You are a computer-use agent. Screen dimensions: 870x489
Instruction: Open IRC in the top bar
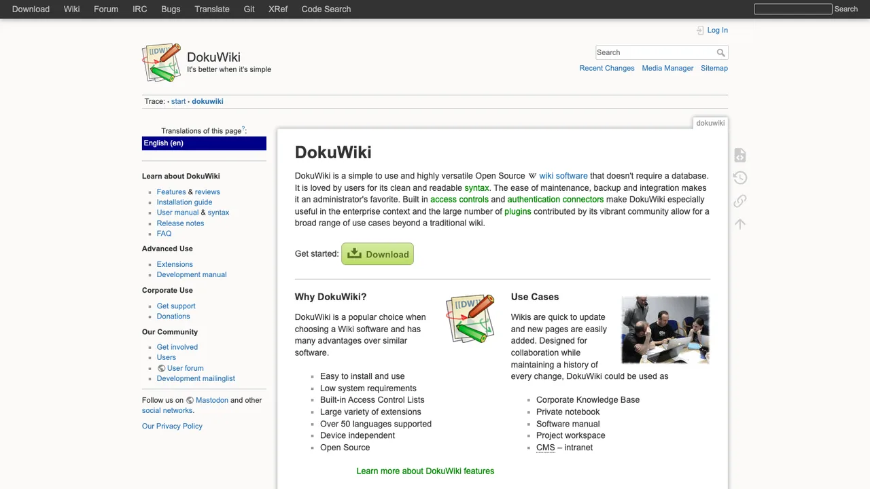pyautogui.click(x=139, y=9)
